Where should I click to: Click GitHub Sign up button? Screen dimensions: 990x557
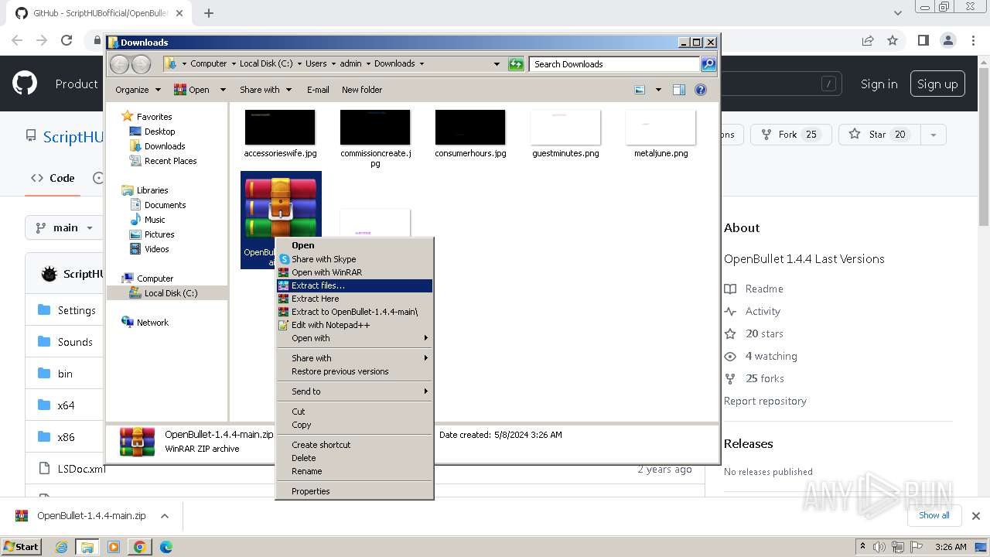click(937, 84)
